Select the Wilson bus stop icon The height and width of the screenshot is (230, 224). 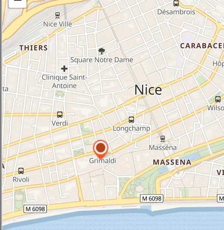(218, 99)
